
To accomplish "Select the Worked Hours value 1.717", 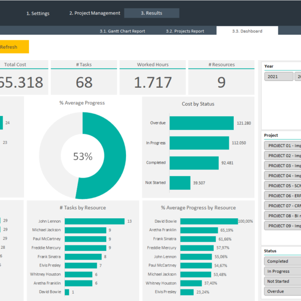I will click(153, 82).
